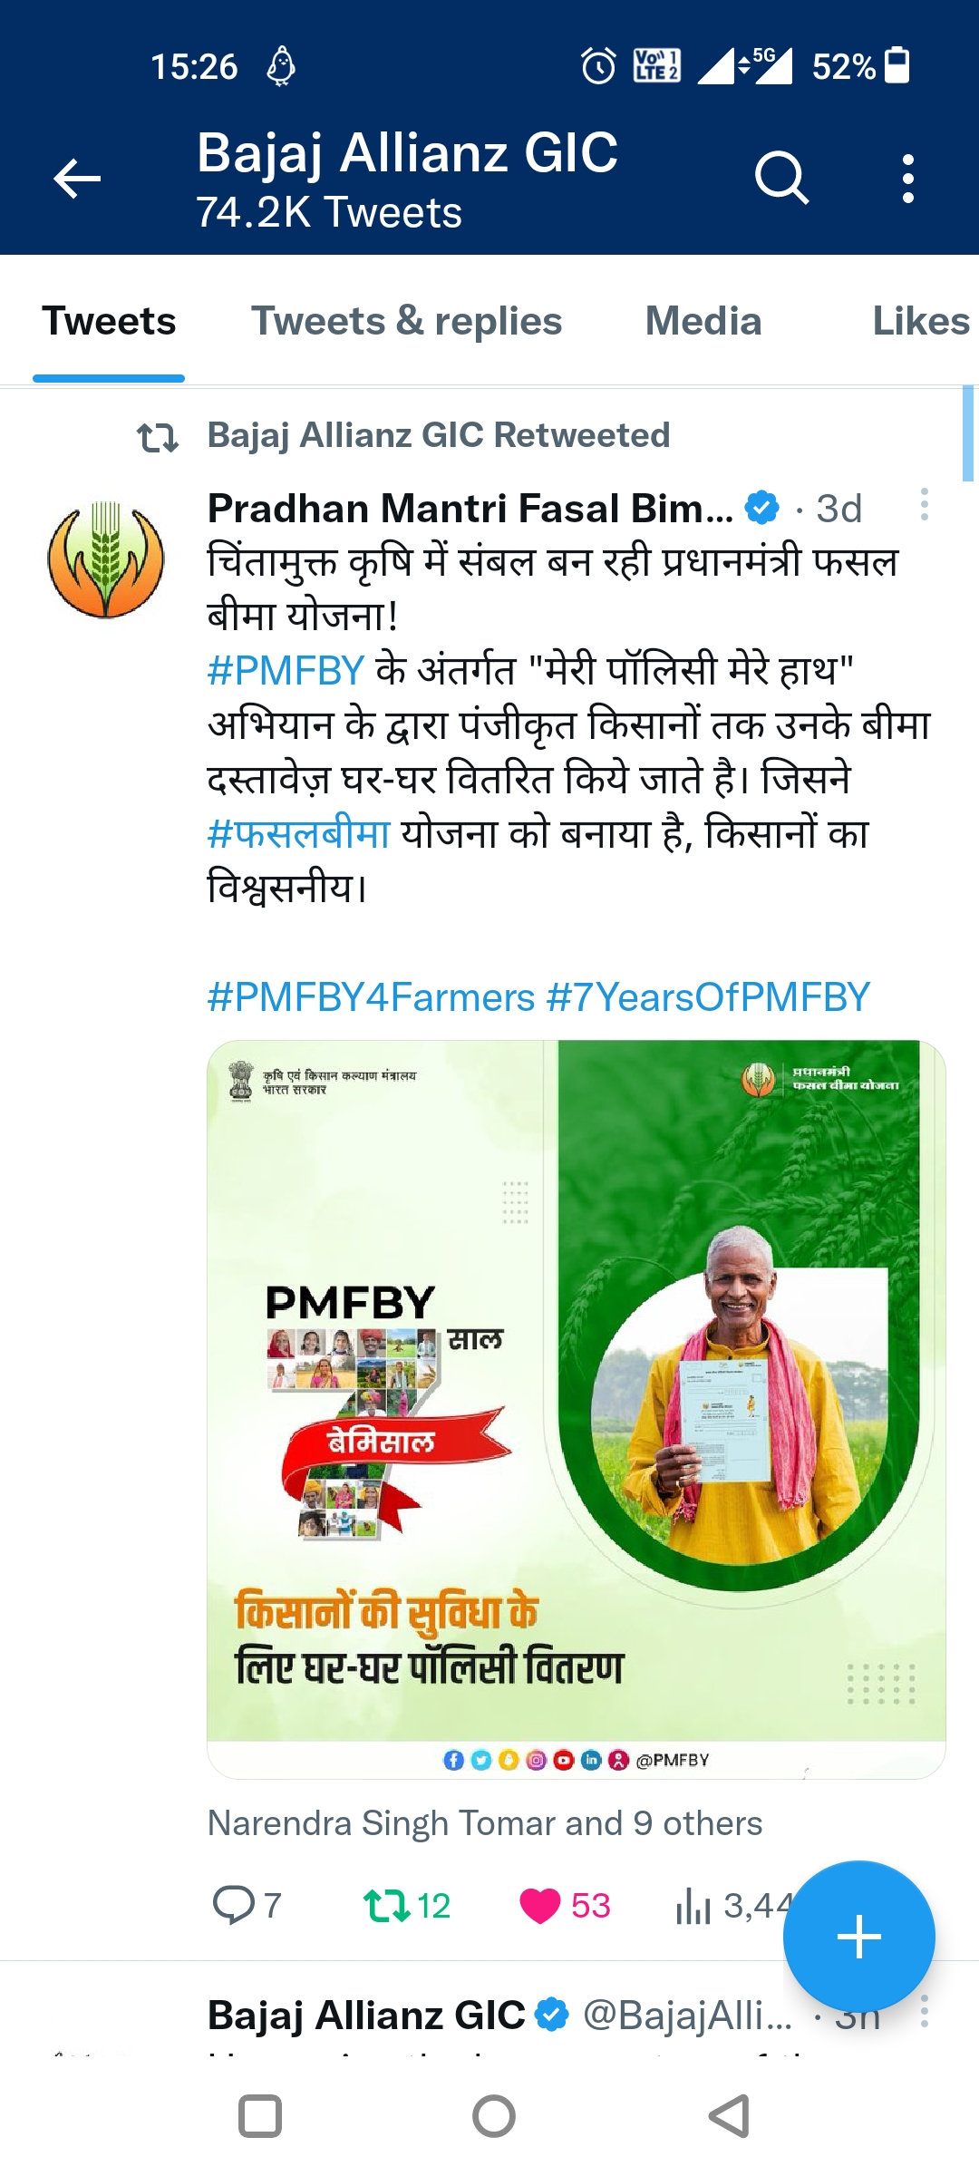This screenshot has width=979, height=2176.
Task: Switch to Tweets & replies tab
Action: pos(406,321)
